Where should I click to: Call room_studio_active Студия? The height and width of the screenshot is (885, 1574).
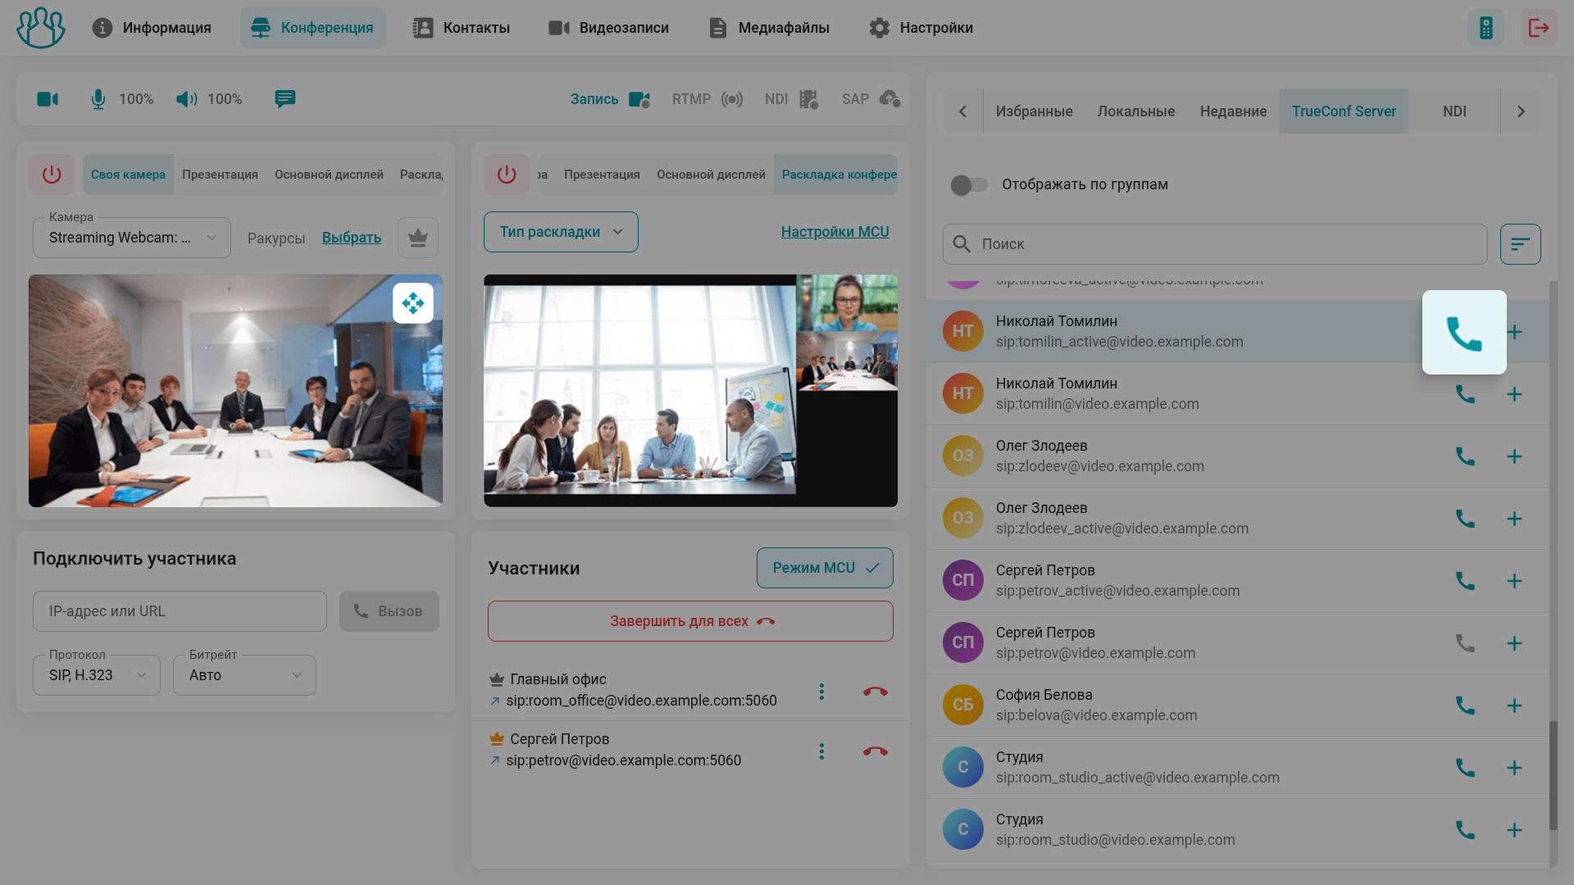click(1465, 768)
